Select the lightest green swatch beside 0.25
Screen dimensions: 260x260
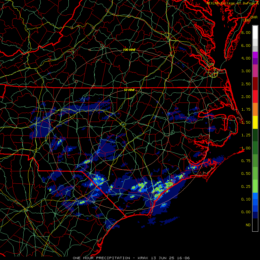click(x=255, y=186)
